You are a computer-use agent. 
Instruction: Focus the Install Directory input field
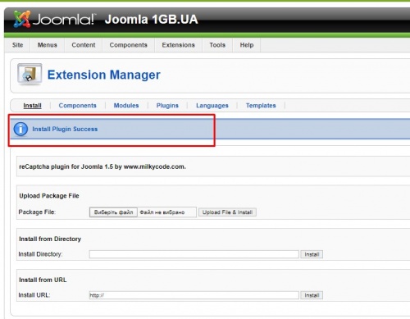pyautogui.click(x=194, y=254)
